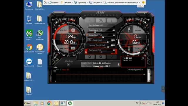
Task: Select GPU 1 RX 550 in list
Action: tap(127, 58)
